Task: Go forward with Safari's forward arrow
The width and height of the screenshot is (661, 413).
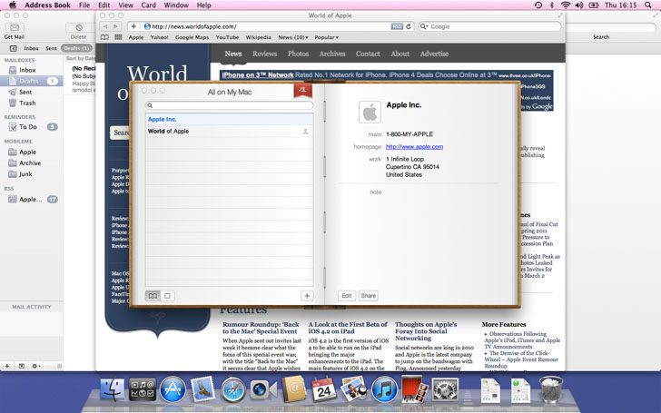Action: tap(116, 26)
